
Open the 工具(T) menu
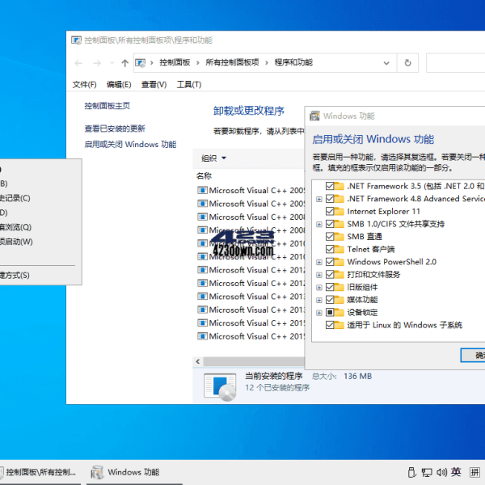189,85
